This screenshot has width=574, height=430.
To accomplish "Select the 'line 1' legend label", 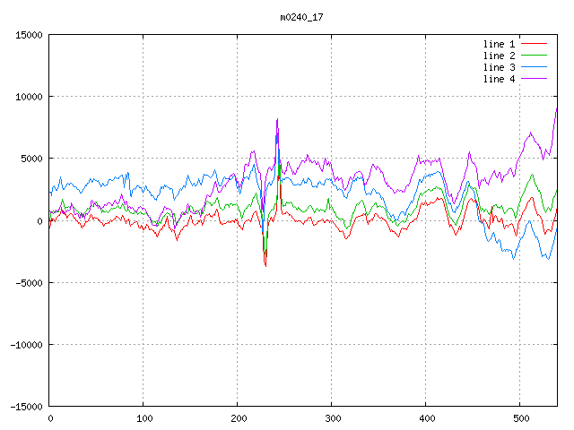I will point(499,44).
